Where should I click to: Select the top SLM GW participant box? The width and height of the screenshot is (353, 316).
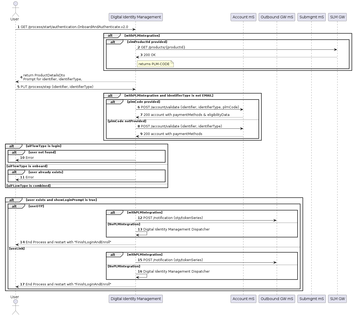(x=337, y=17)
